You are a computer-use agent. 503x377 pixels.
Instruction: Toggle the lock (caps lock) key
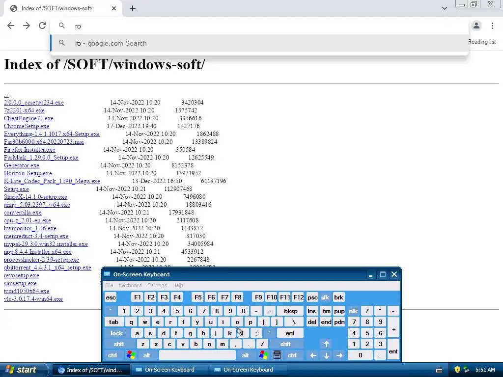coord(117,333)
